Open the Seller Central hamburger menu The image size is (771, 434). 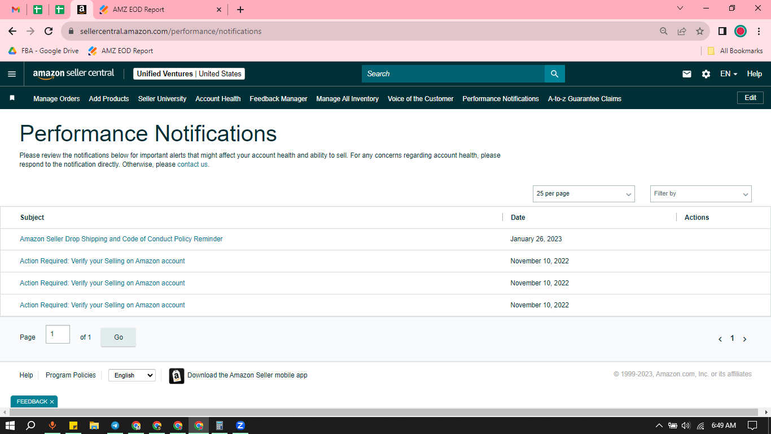coord(12,74)
